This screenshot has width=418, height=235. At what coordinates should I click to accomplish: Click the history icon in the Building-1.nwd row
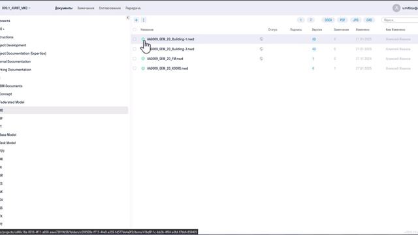[x=261, y=39]
